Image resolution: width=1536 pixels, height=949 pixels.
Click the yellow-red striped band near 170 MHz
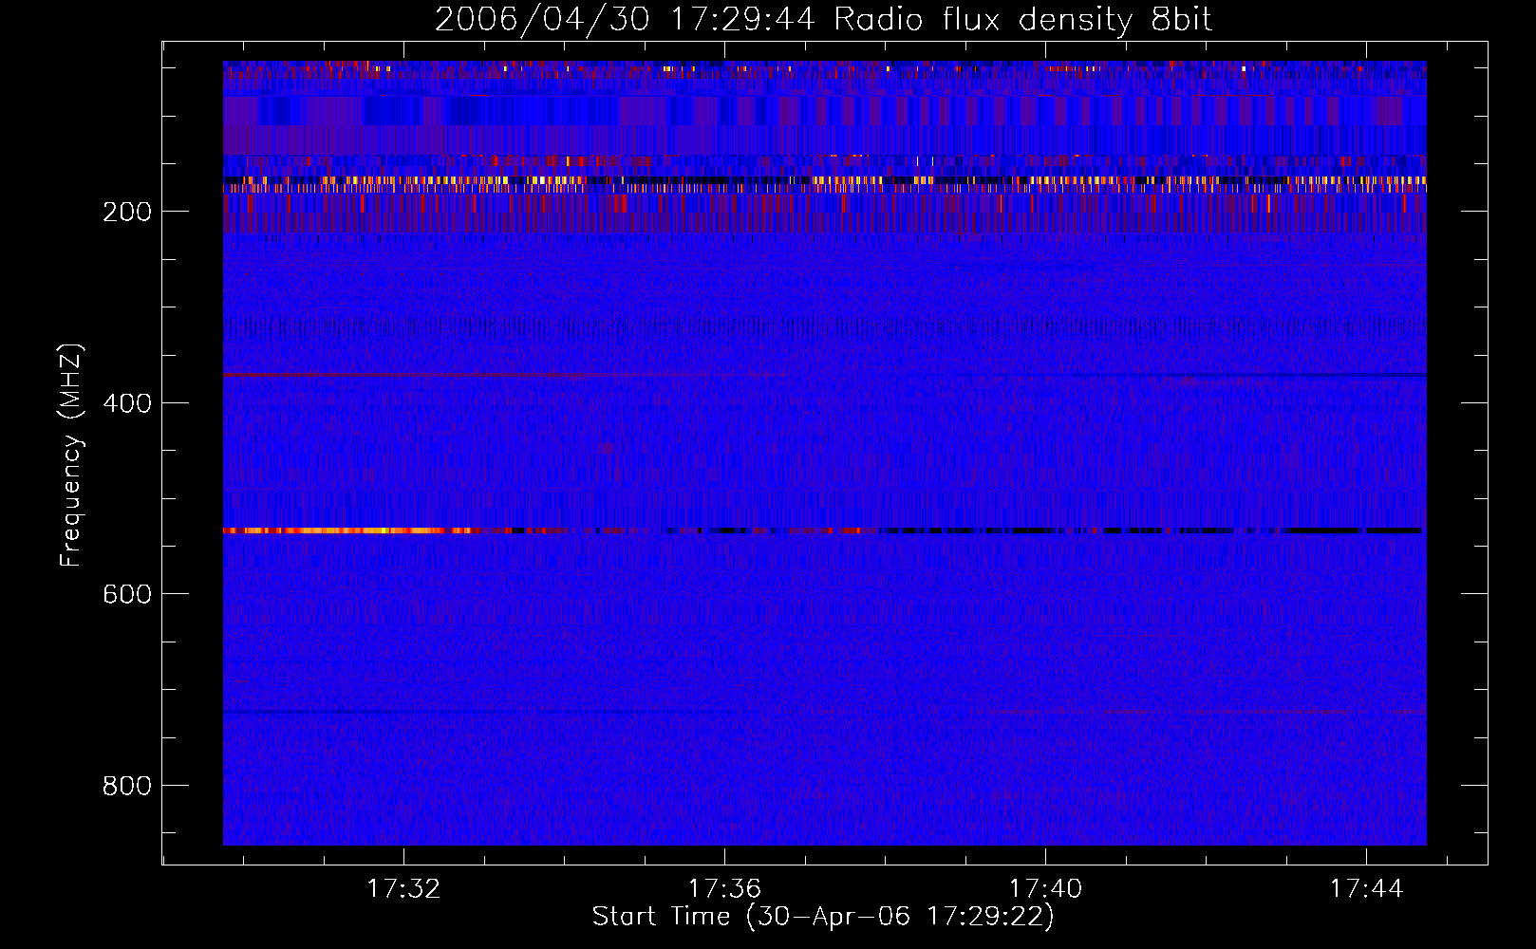coord(824,179)
